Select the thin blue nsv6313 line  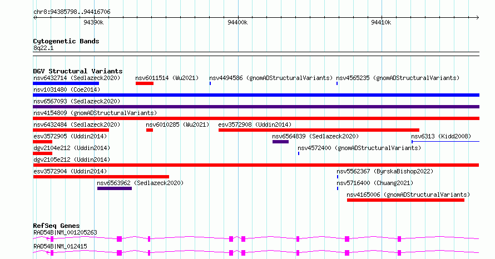(x=445, y=142)
